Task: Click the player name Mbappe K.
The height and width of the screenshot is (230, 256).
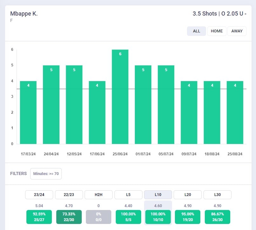Action: coord(24,14)
